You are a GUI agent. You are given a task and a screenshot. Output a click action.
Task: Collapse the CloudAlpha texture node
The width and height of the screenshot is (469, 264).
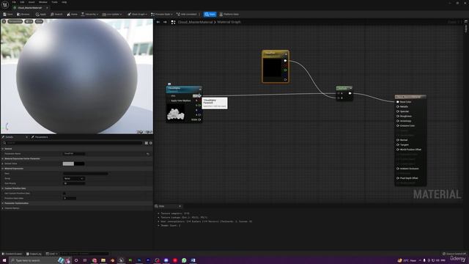(200, 89)
